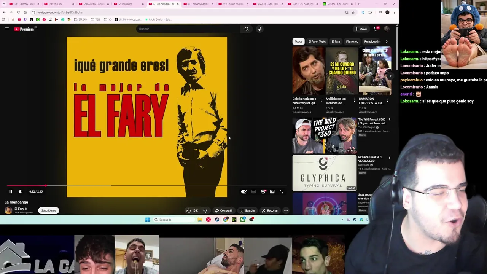The height and width of the screenshot is (274, 487).
Task: Open the STREAM bookmarks folder
Action: [x=81, y=19]
